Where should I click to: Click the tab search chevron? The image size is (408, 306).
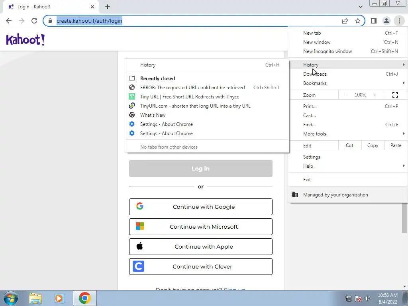[360, 7]
